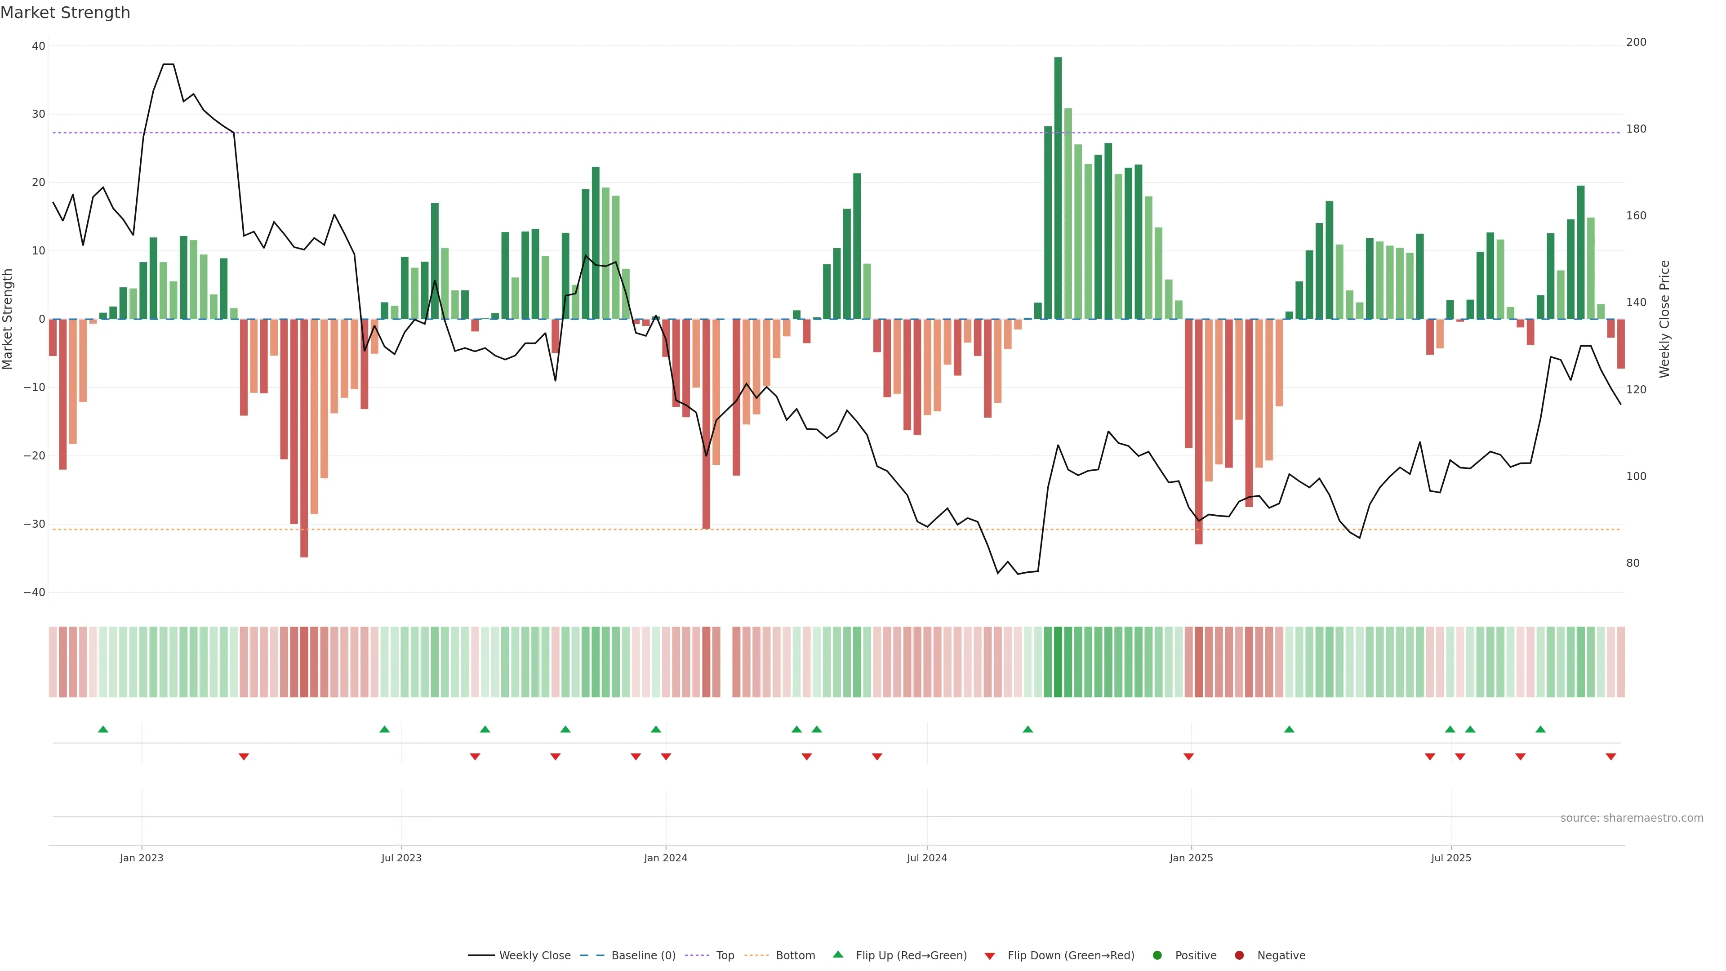
Task: Click the Jul 2023 axis label
Action: (x=401, y=858)
